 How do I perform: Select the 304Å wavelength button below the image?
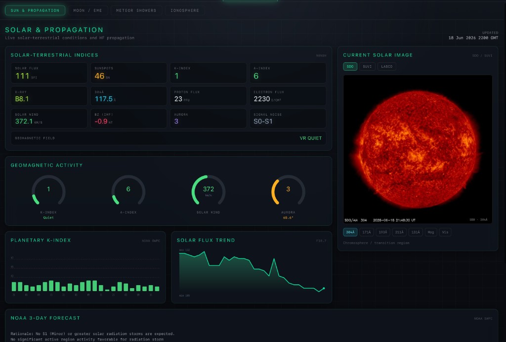(350, 232)
